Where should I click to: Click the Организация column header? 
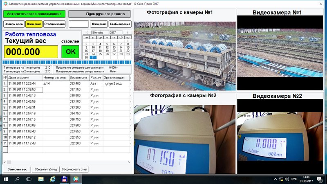pyautogui.click(x=116, y=78)
